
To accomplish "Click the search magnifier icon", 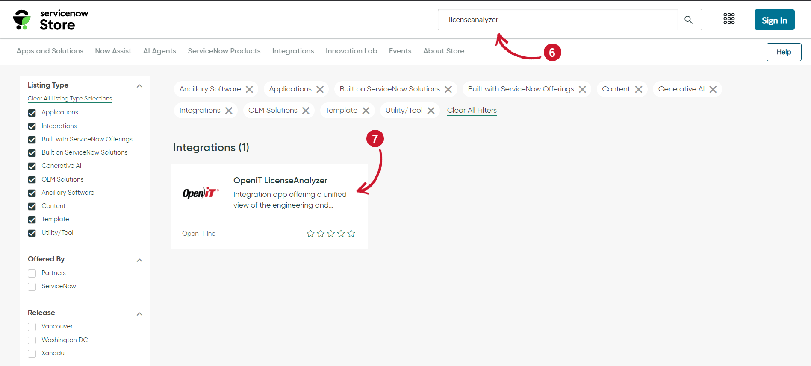I will pyautogui.click(x=688, y=20).
